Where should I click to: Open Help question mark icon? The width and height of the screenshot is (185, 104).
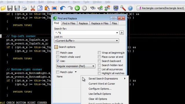click(130, 8)
